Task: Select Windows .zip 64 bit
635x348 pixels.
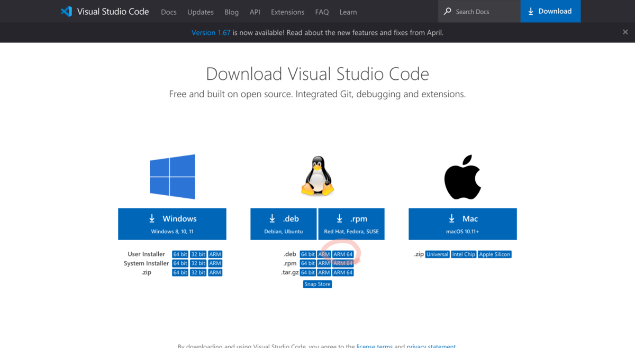Action: 180,272
